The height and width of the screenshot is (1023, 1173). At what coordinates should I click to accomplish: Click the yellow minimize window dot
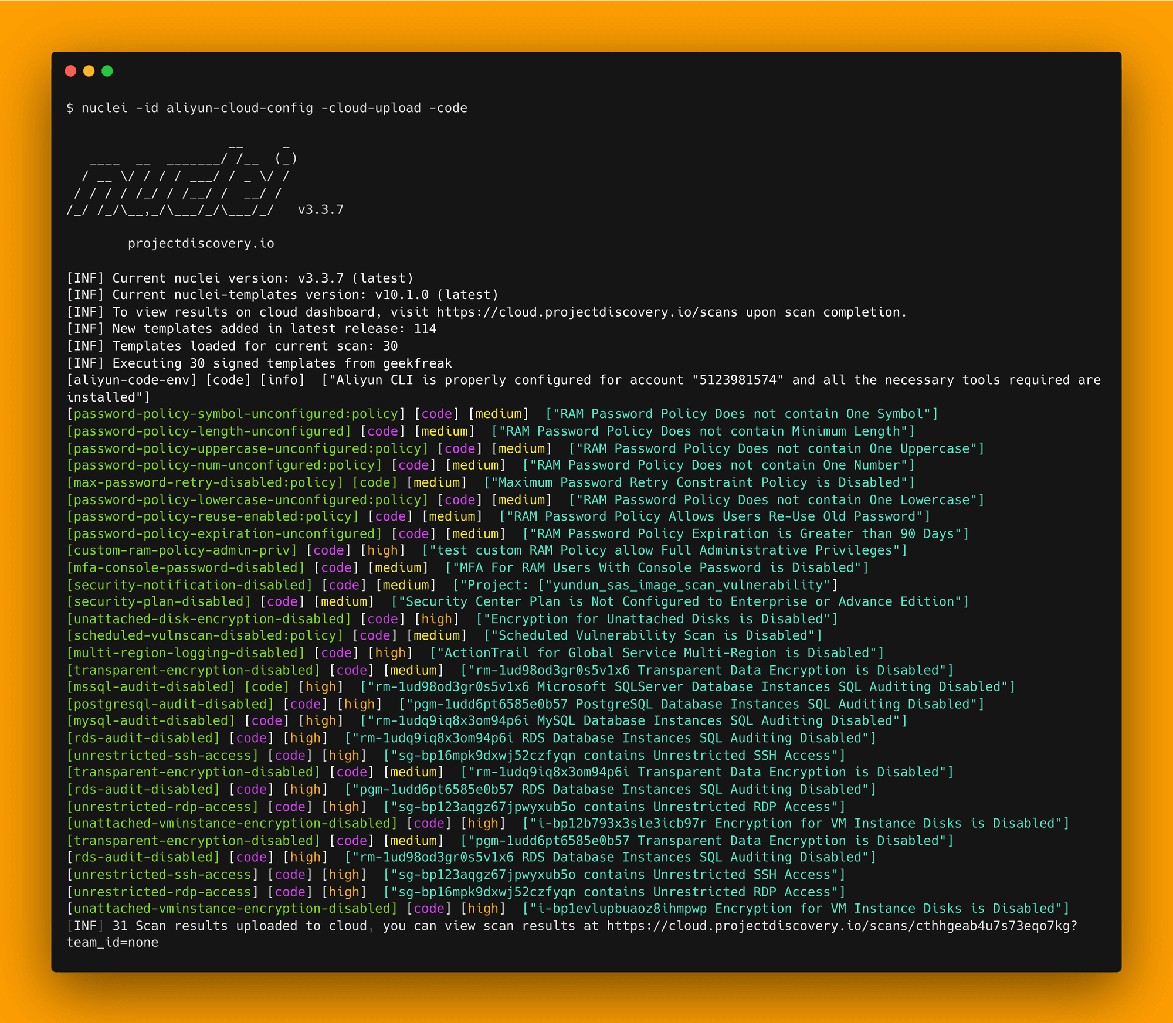(x=89, y=71)
